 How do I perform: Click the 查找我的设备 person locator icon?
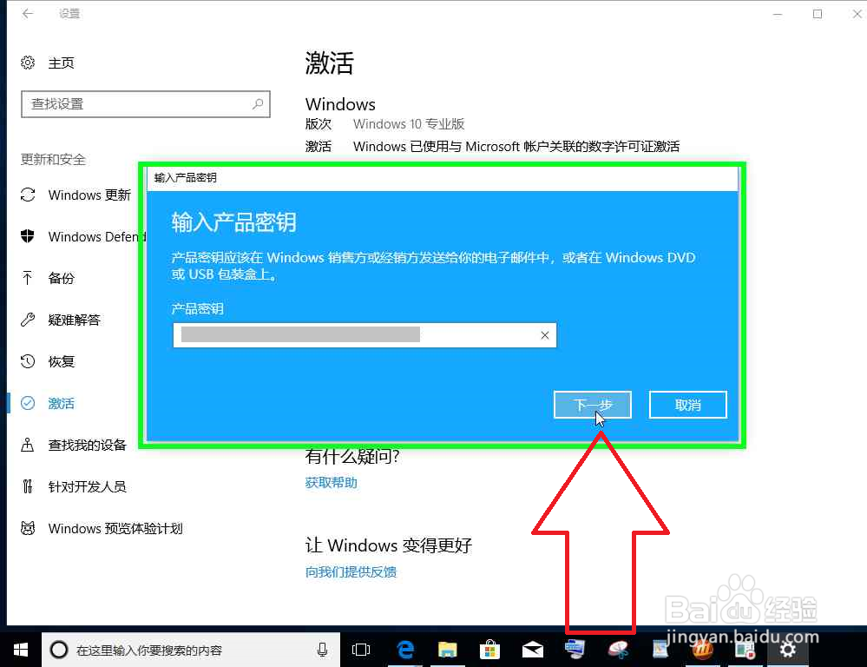point(28,445)
